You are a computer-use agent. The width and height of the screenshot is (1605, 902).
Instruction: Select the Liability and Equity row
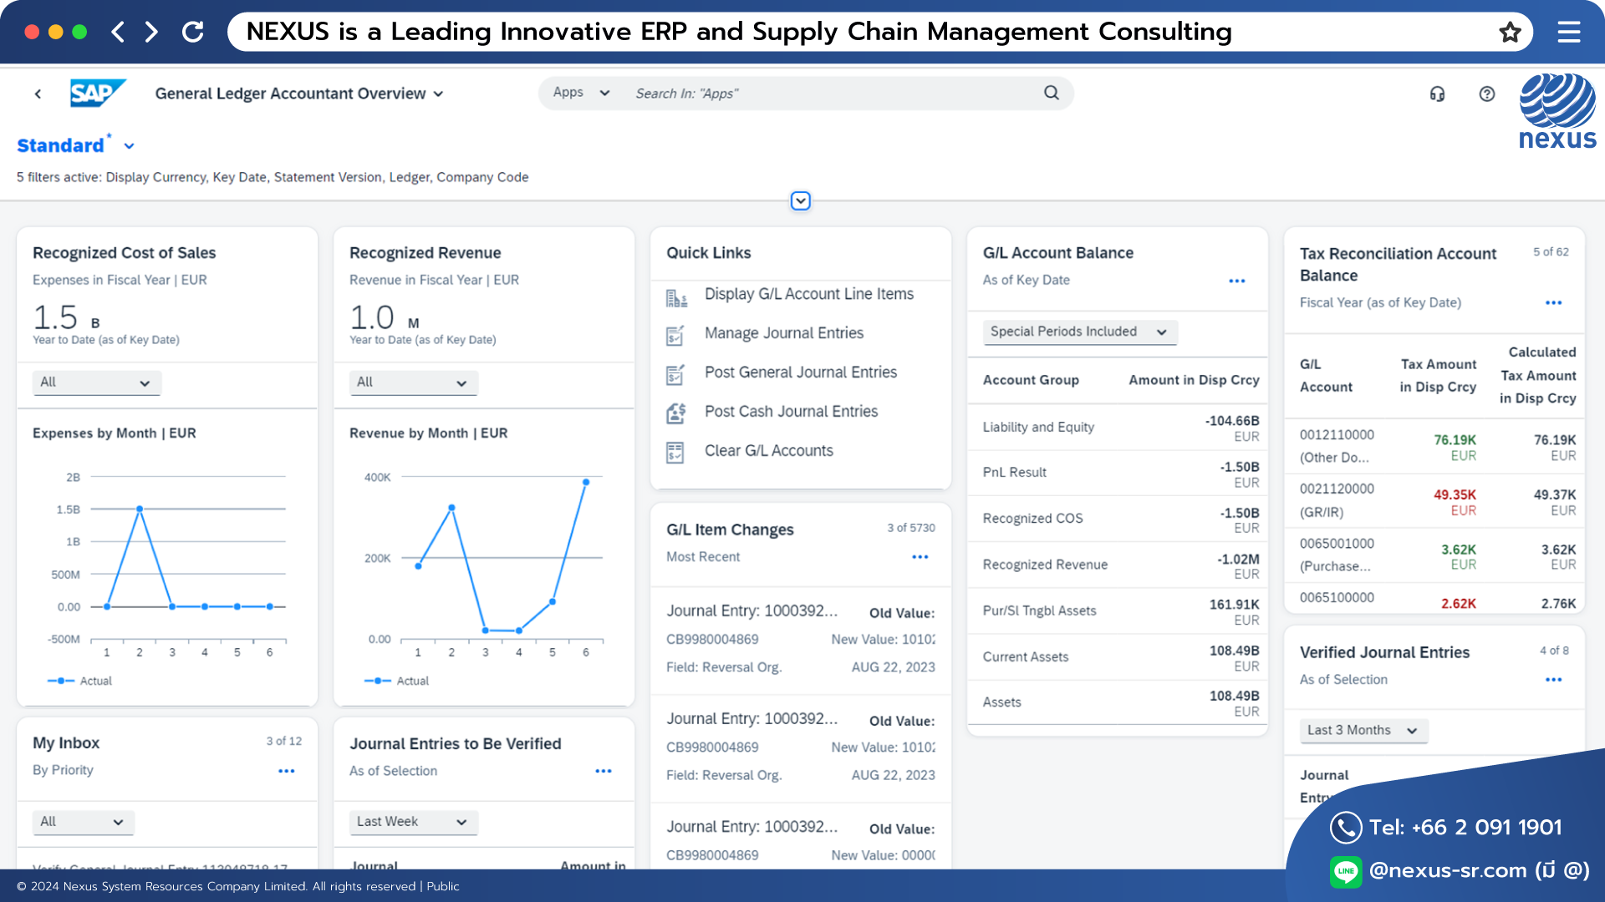(x=1118, y=428)
